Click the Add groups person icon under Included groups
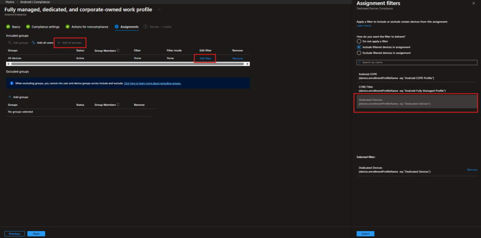This screenshot has width=481, height=238. pos(9,43)
